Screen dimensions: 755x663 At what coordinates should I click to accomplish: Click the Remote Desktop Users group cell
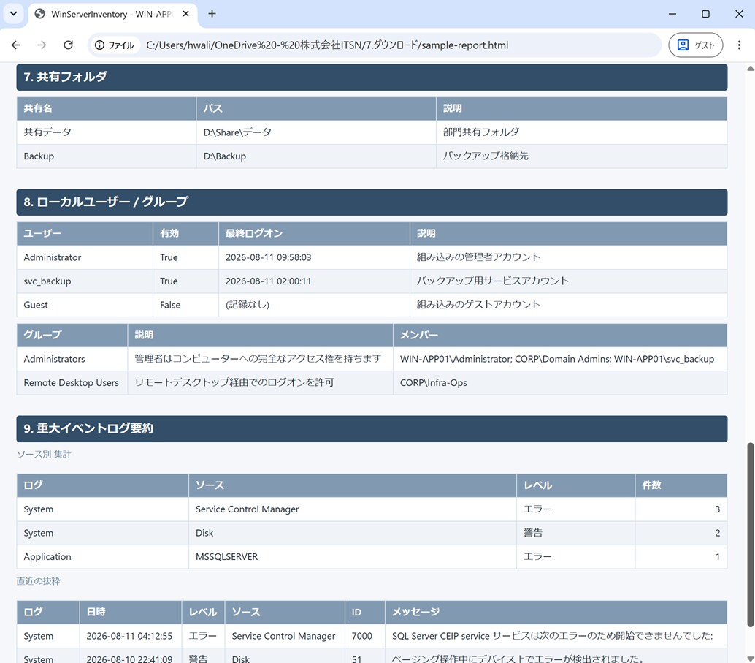click(72, 383)
